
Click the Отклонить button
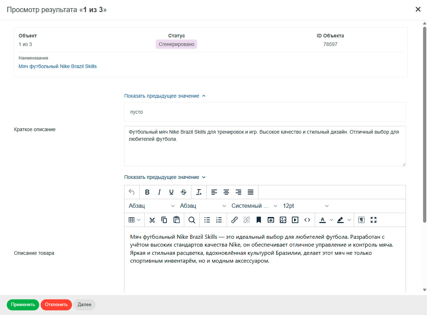coord(56,304)
